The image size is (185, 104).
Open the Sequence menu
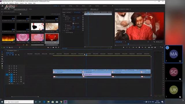click(x=12, y=3)
